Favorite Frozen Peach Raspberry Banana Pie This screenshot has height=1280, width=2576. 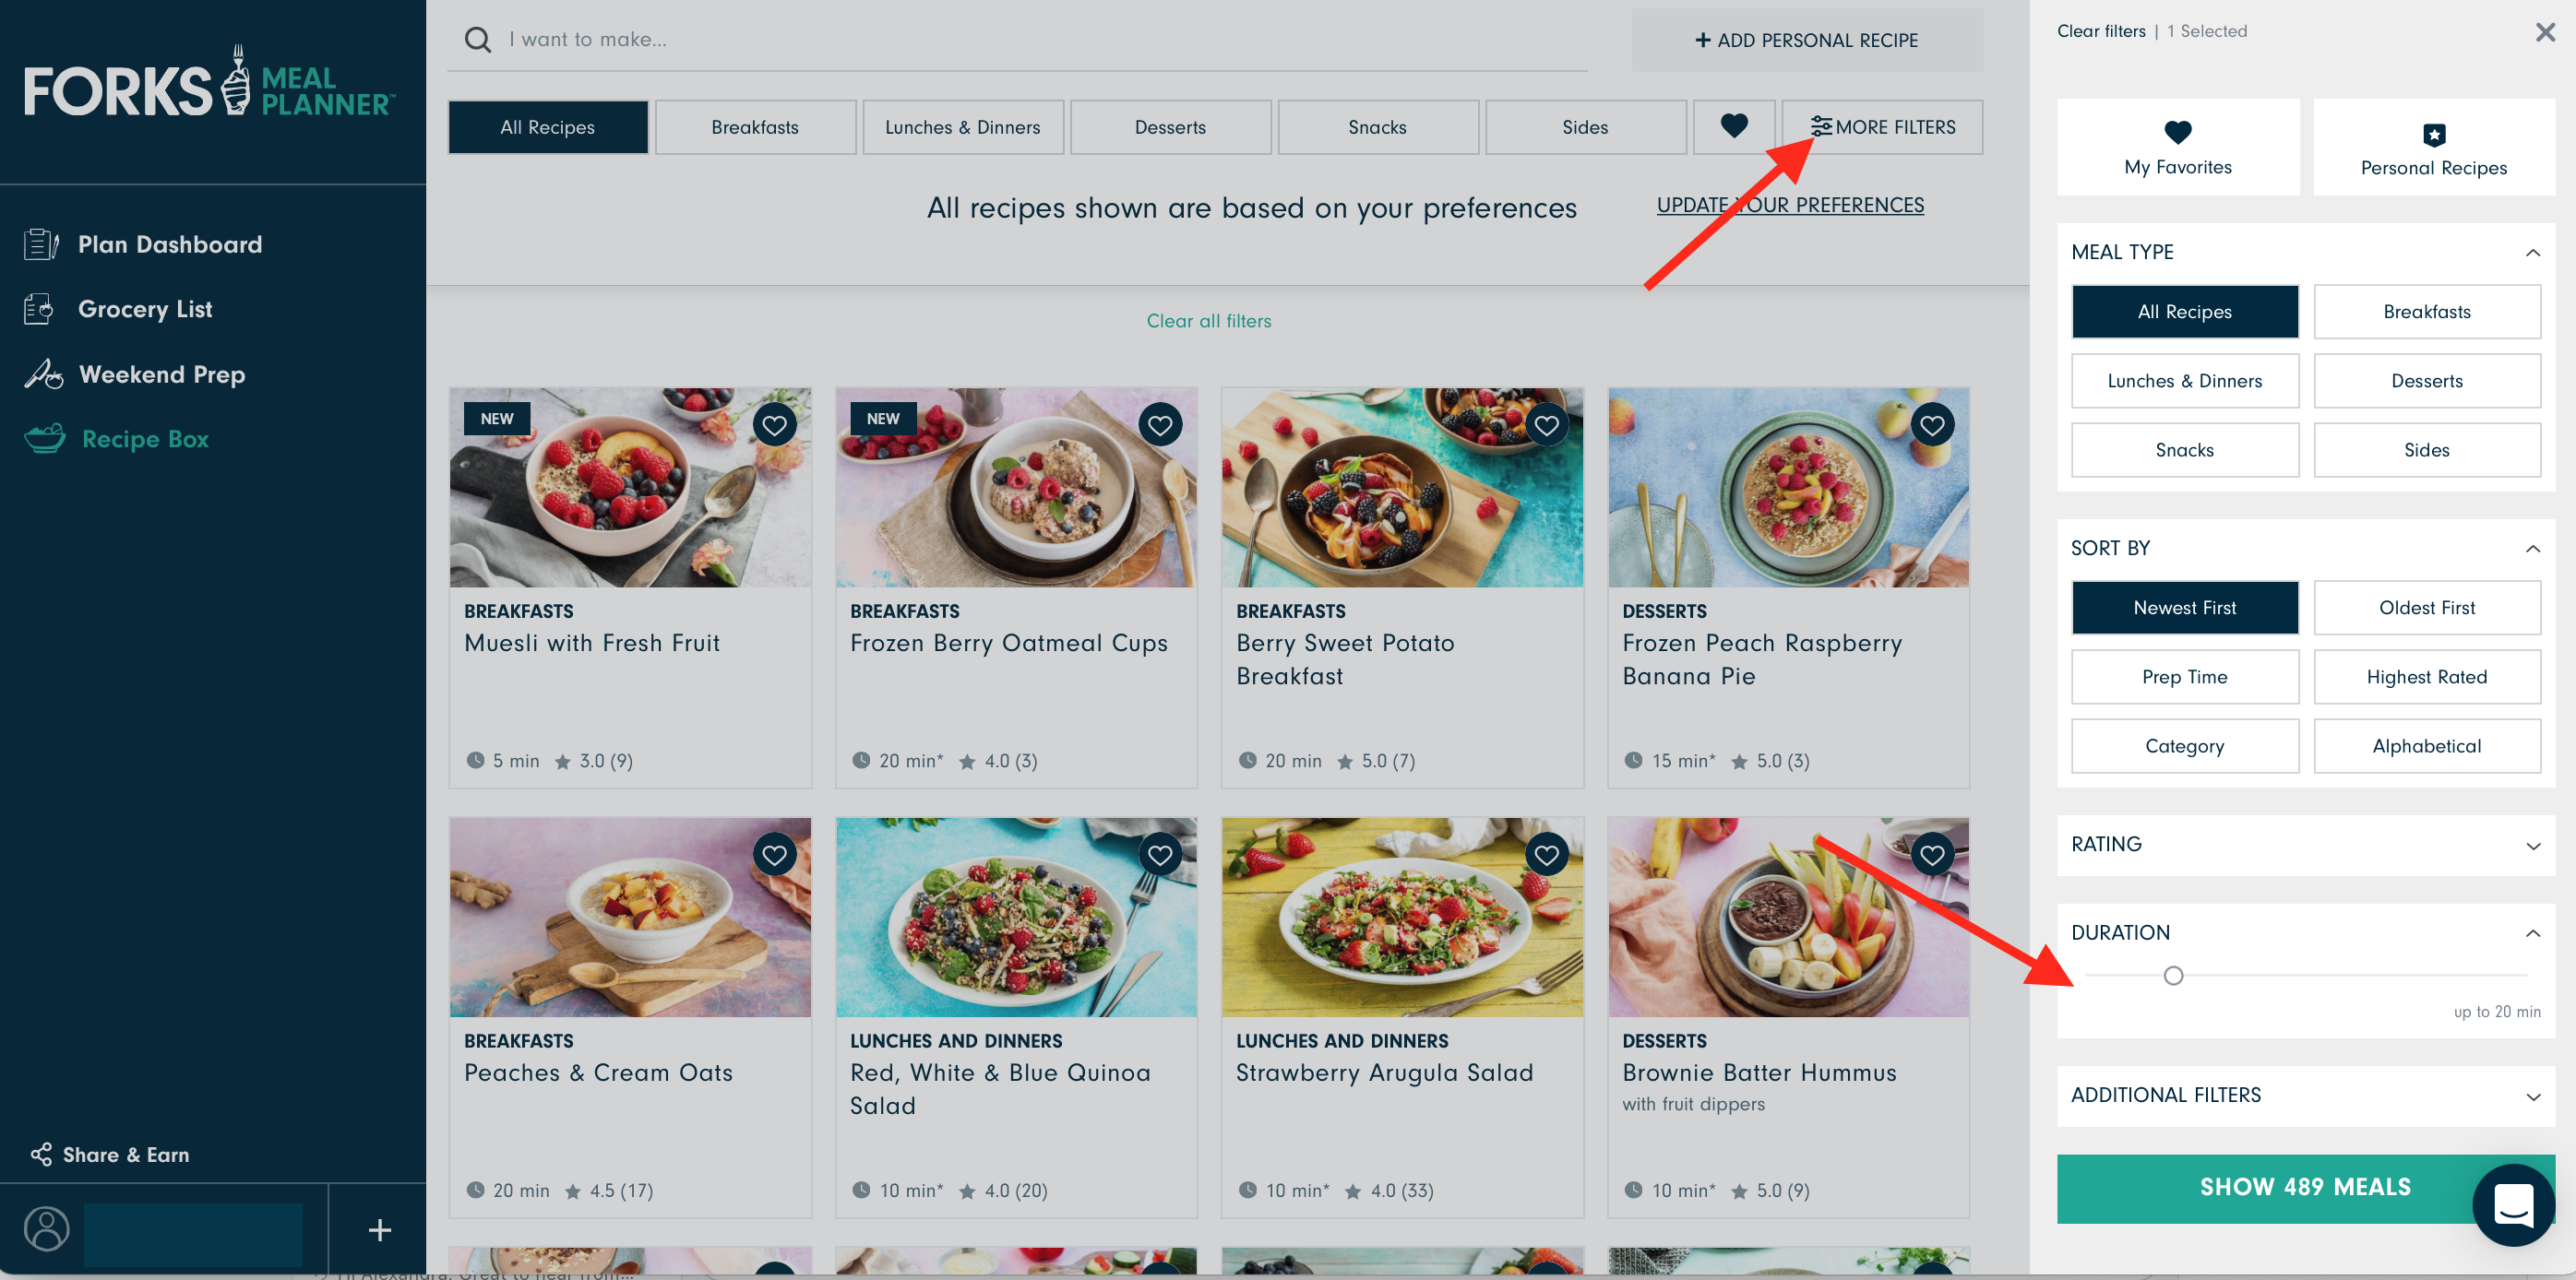(x=1932, y=426)
